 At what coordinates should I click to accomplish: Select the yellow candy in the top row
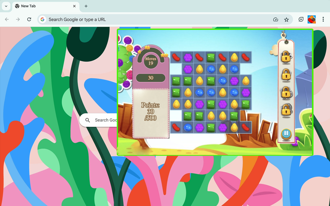click(234, 57)
